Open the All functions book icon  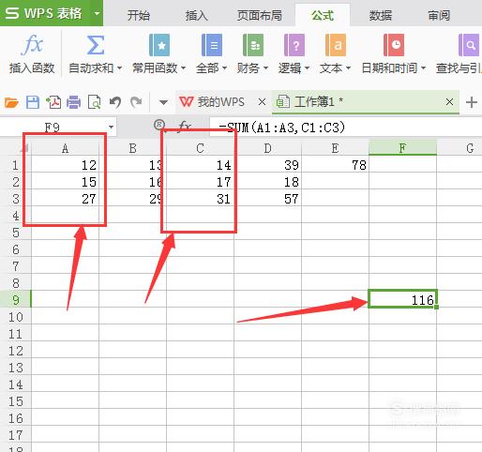[212, 45]
